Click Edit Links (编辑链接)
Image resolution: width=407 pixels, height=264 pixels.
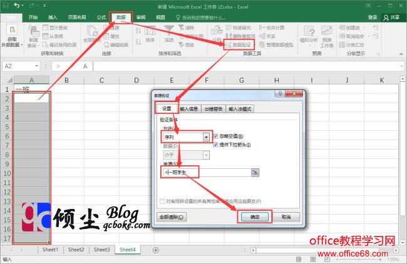(x=116, y=45)
